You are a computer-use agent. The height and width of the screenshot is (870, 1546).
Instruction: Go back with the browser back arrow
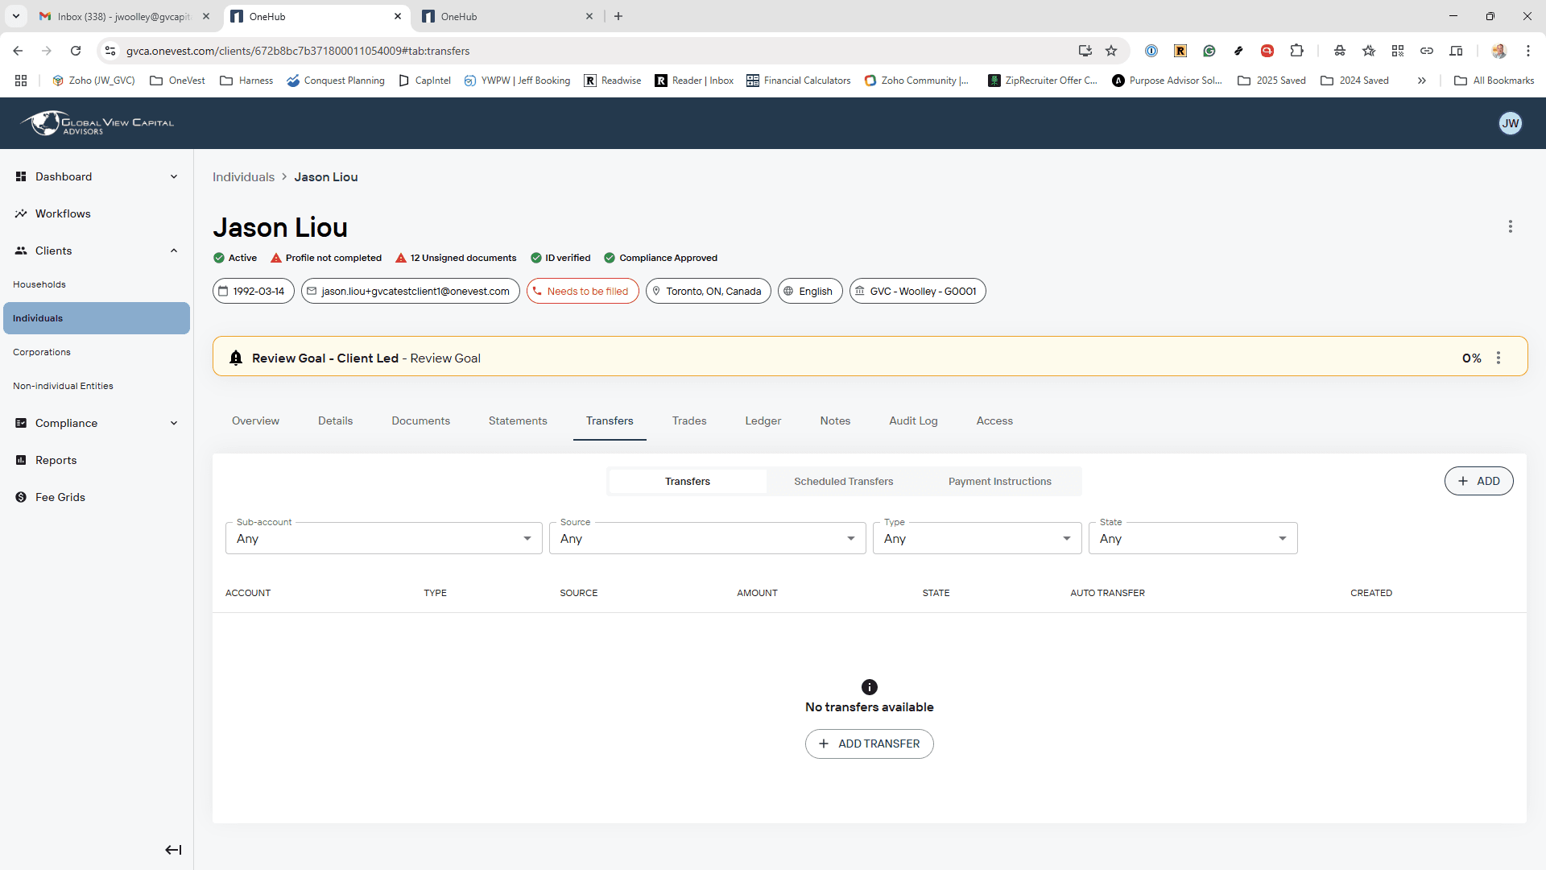18,51
